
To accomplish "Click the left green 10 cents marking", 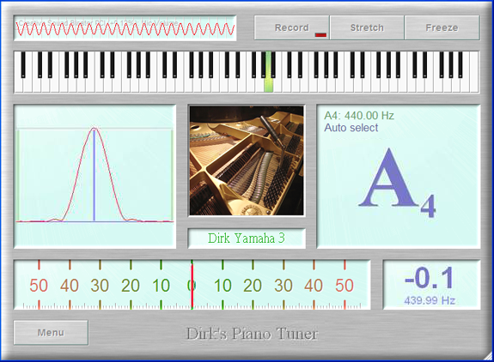I will pyautogui.click(x=161, y=286).
